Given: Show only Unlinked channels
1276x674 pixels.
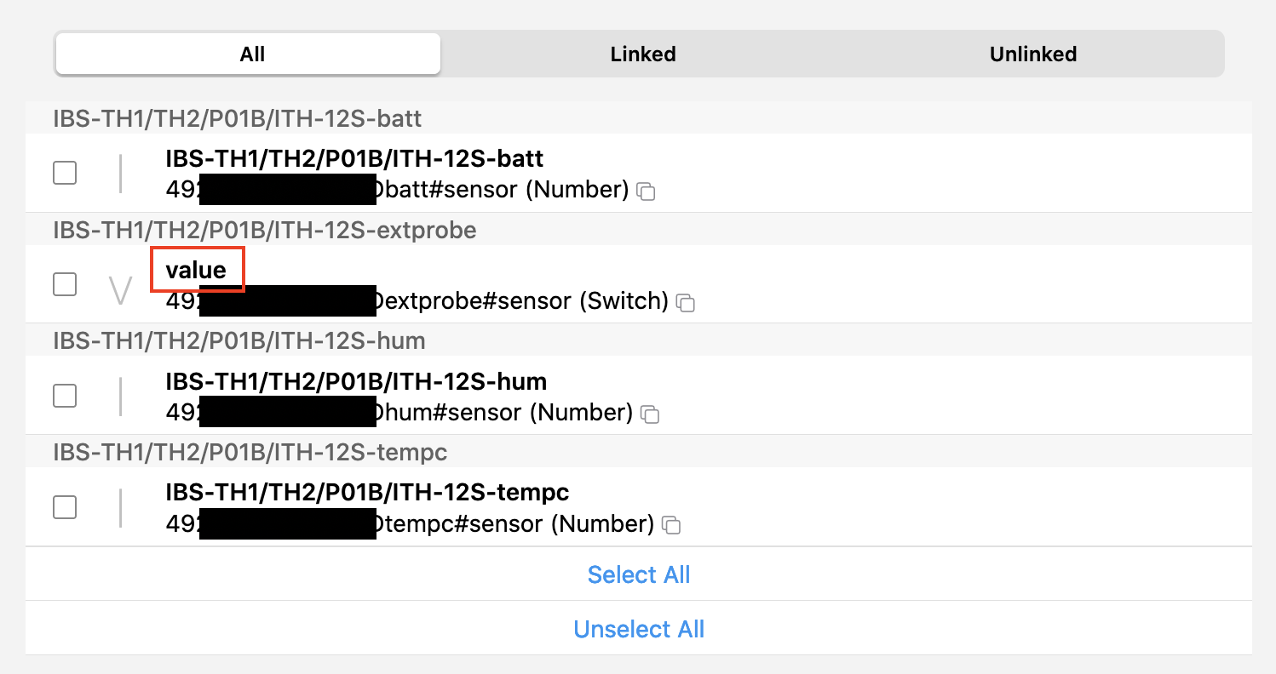Looking at the screenshot, I should [x=1032, y=54].
